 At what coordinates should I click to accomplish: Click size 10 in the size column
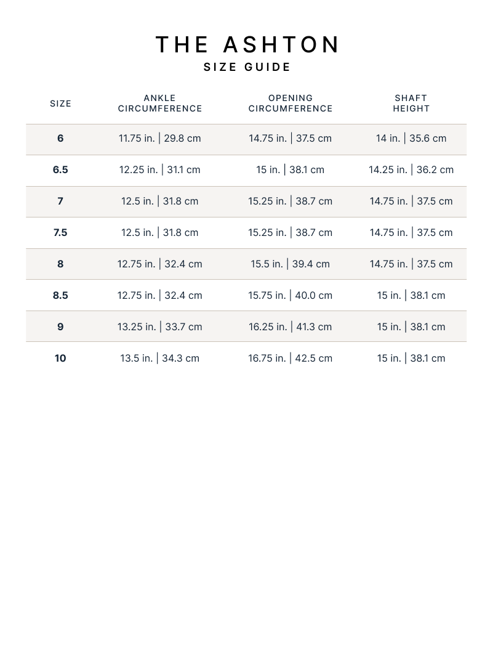60,359
